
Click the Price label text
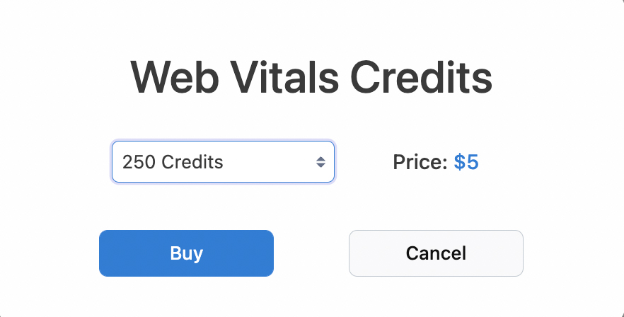(420, 162)
